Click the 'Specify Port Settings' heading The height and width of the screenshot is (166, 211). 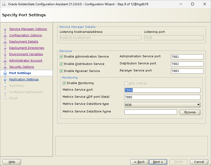(x=24, y=15)
